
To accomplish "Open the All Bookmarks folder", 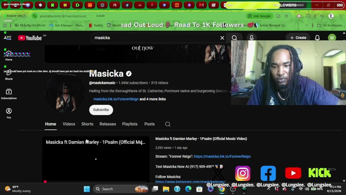I will click(x=330, y=25).
